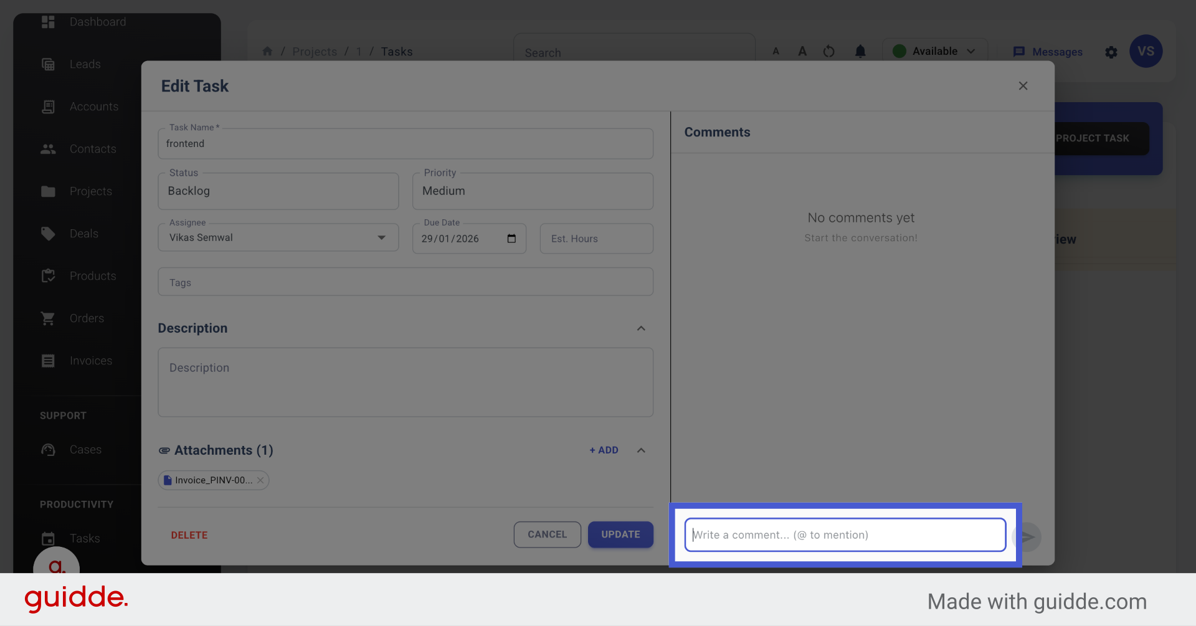The width and height of the screenshot is (1196, 626).
Task: Collapse the Attachments section chevron
Action: click(641, 450)
